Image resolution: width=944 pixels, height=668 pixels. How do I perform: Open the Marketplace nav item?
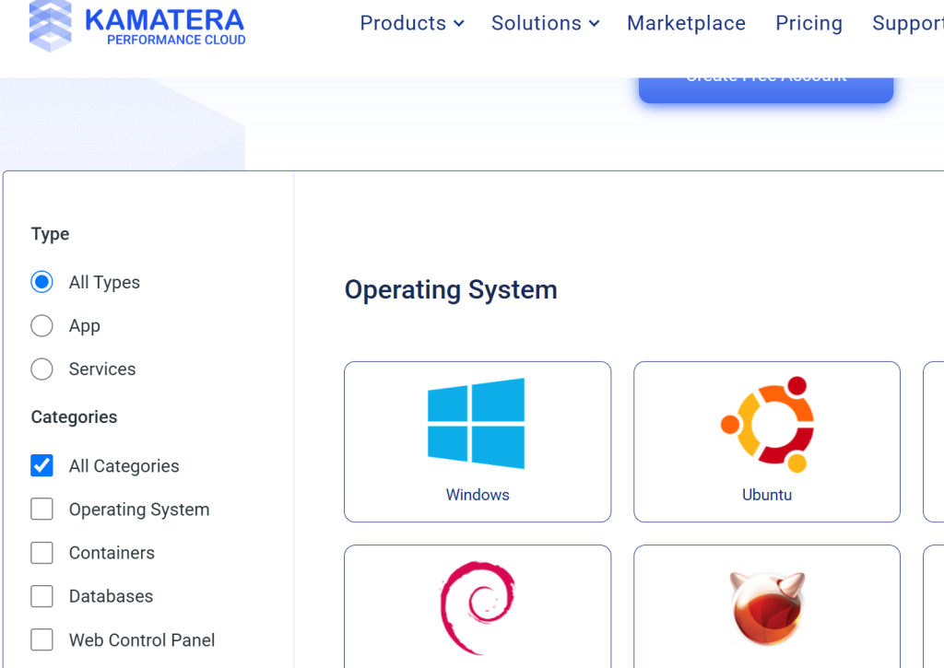point(686,23)
